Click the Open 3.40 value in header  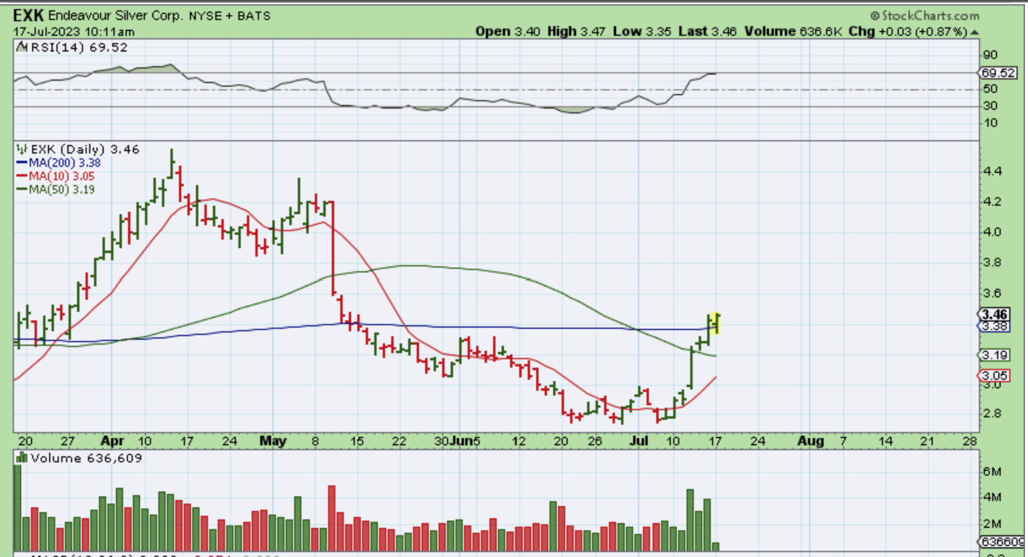(508, 32)
